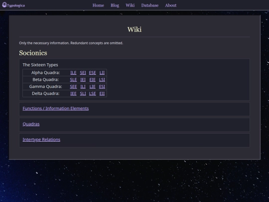Select ILI under Gamma Quadra
The height and width of the screenshot is (202, 269).
pyautogui.click(x=83, y=87)
